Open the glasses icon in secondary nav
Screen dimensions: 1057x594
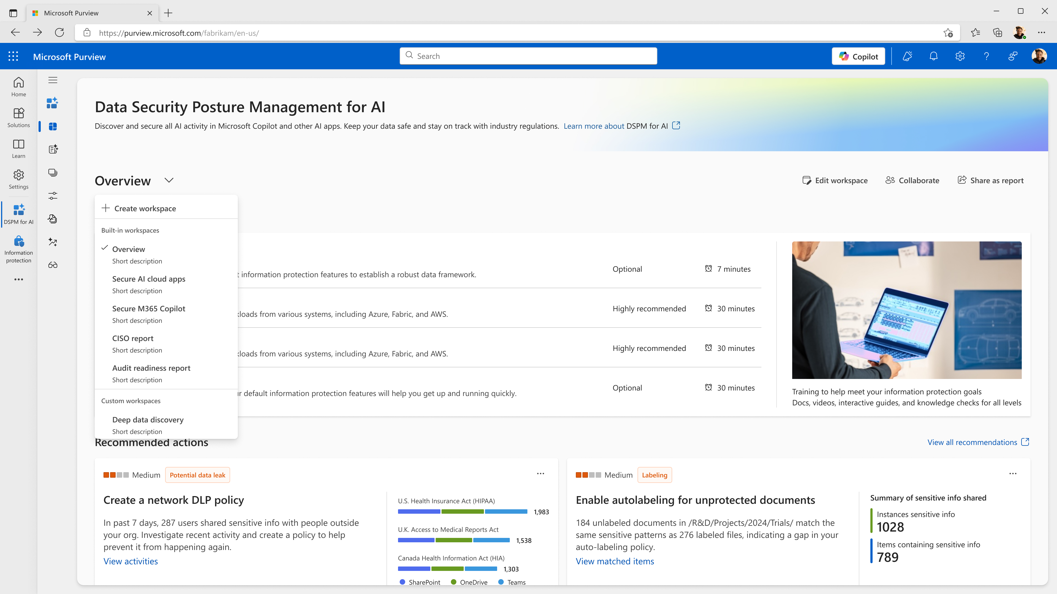pyautogui.click(x=53, y=265)
